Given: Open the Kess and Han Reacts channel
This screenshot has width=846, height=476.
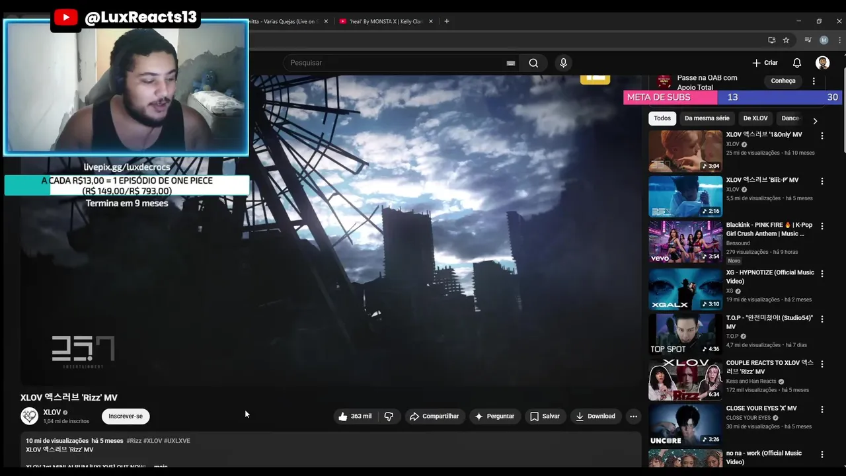Looking at the screenshot, I should tap(751, 381).
